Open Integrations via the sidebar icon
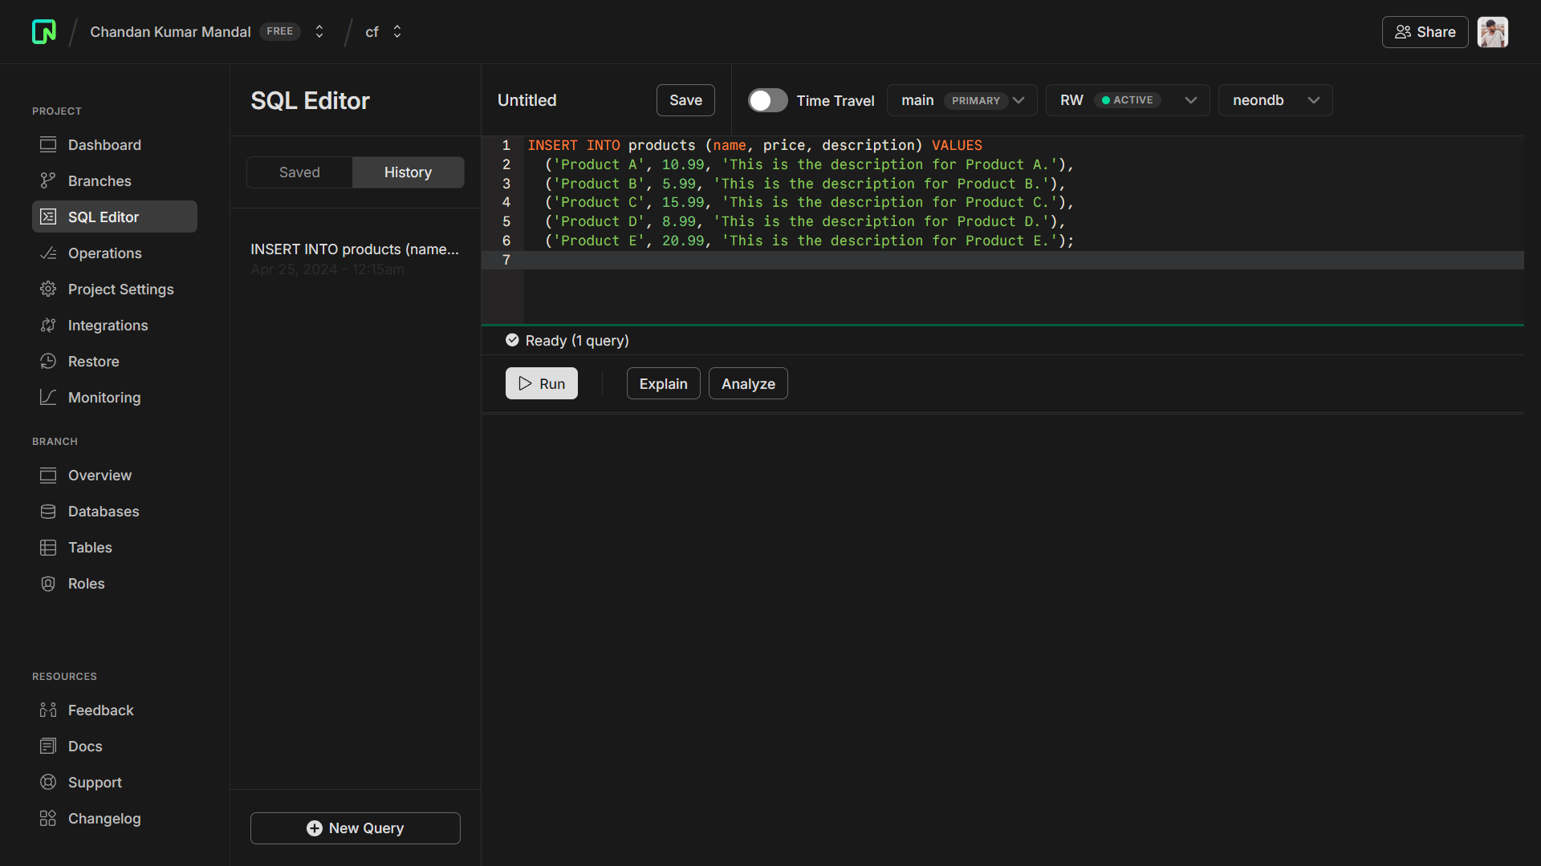Image resolution: width=1541 pixels, height=866 pixels. (48, 326)
